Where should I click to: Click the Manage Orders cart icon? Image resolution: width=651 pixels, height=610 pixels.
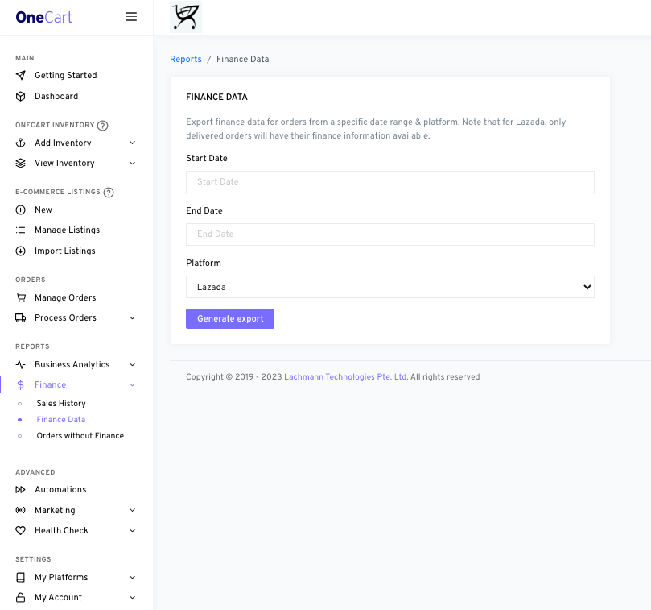21,298
